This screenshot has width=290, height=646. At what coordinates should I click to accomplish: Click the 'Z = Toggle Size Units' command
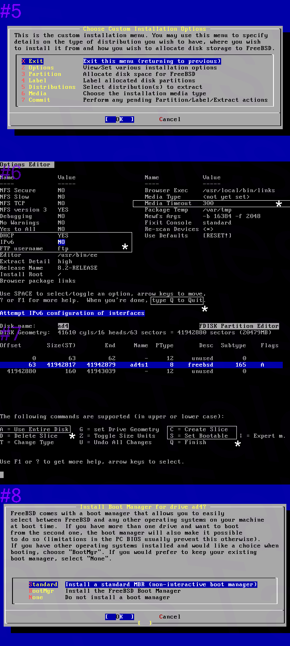tap(117, 436)
